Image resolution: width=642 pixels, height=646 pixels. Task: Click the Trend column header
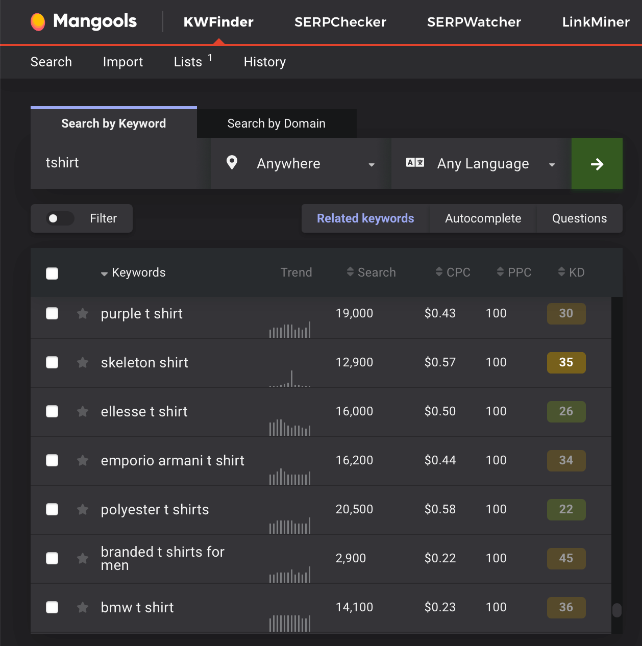[296, 272]
